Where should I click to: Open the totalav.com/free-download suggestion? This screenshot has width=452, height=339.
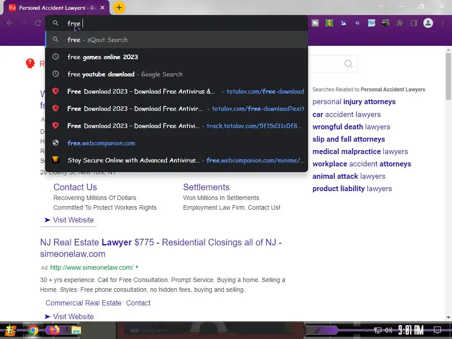(x=177, y=91)
